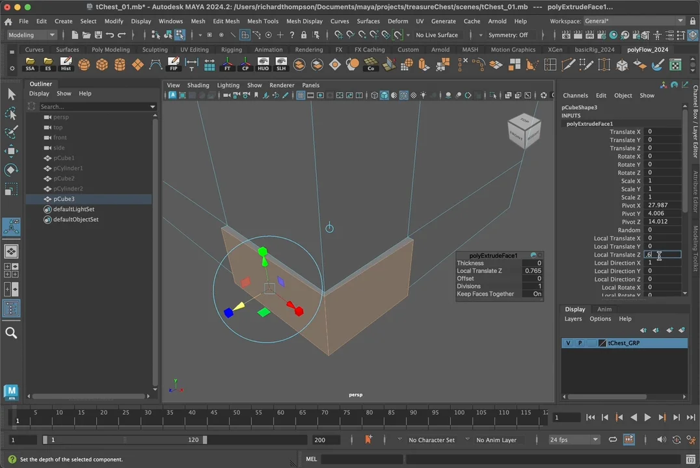Select the Move tool in the left toolbox

(x=11, y=151)
